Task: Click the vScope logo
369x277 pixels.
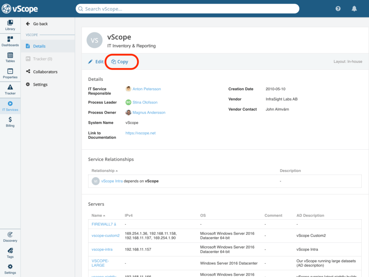Action: [20, 9]
